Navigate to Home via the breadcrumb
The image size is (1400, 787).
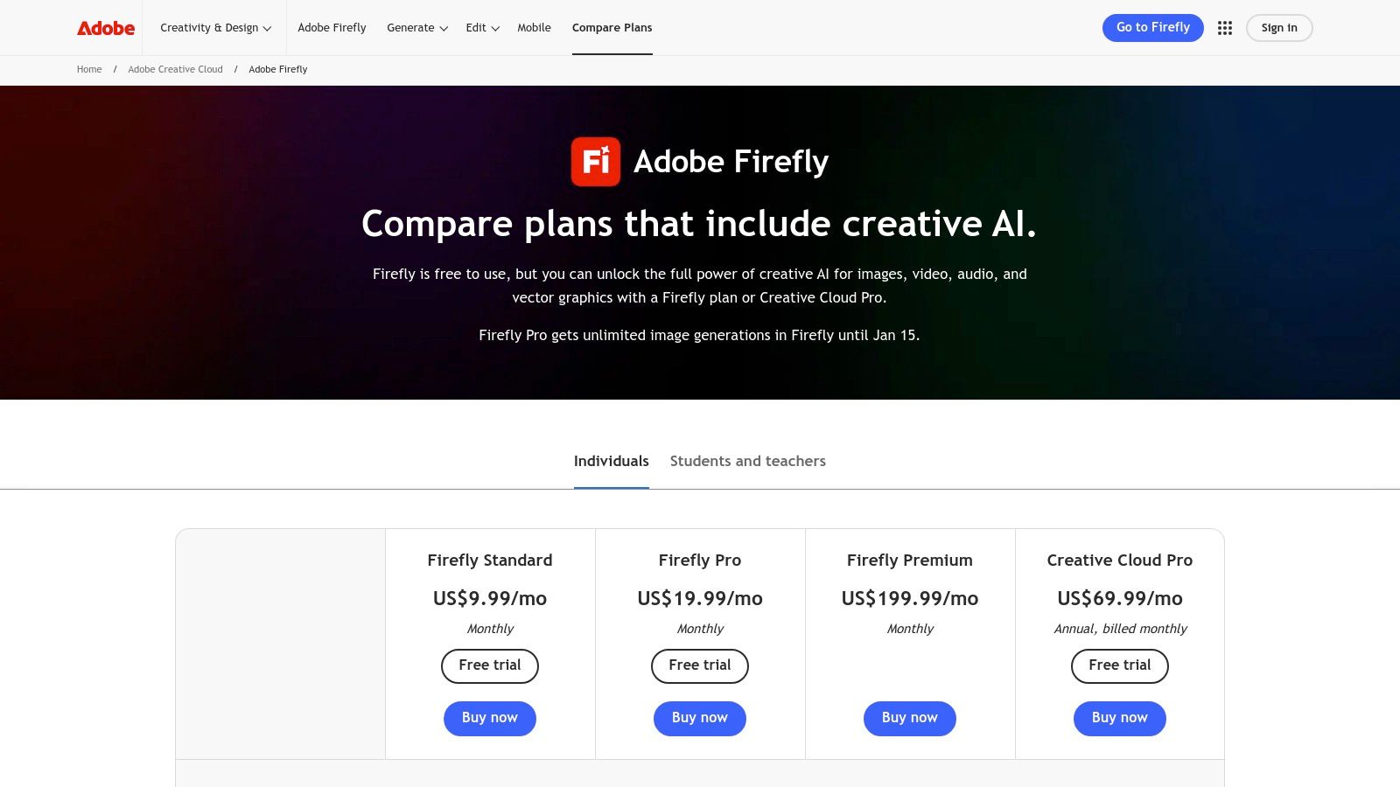click(x=88, y=69)
